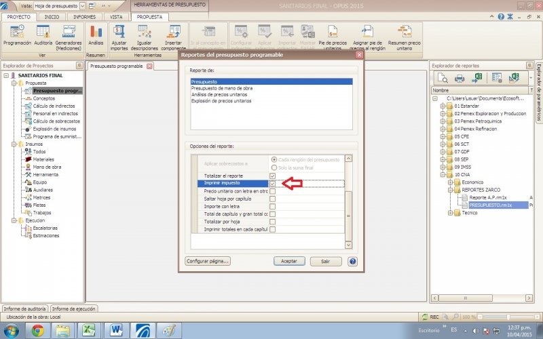Viewport: 543px width, 339px height.
Task: Expand the 05 CFE folder
Action: tap(443, 136)
